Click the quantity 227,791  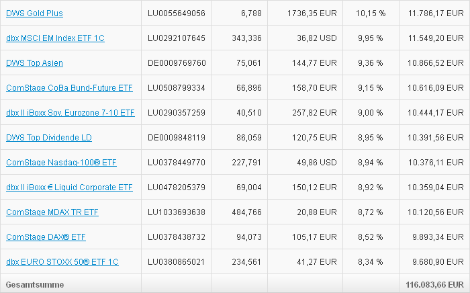tap(246, 163)
